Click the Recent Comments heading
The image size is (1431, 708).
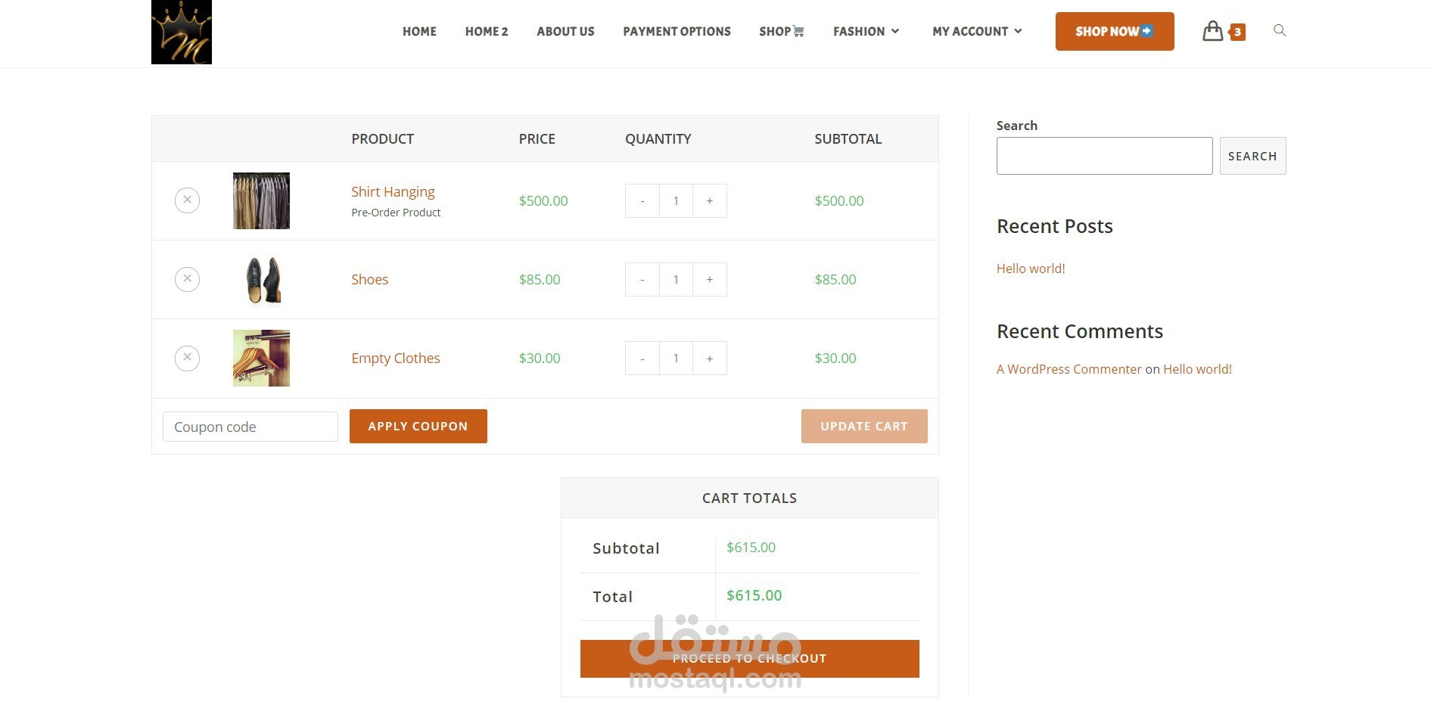click(x=1079, y=331)
